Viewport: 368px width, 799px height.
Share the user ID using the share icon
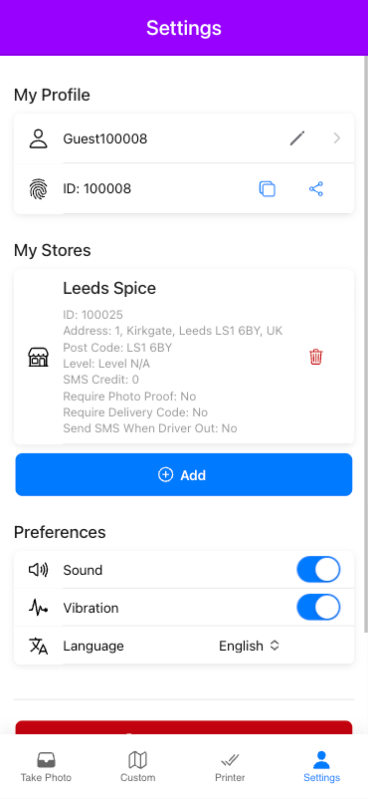[x=316, y=189]
